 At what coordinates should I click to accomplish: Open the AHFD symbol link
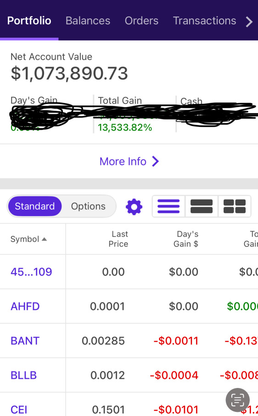[x=25, y=307]
